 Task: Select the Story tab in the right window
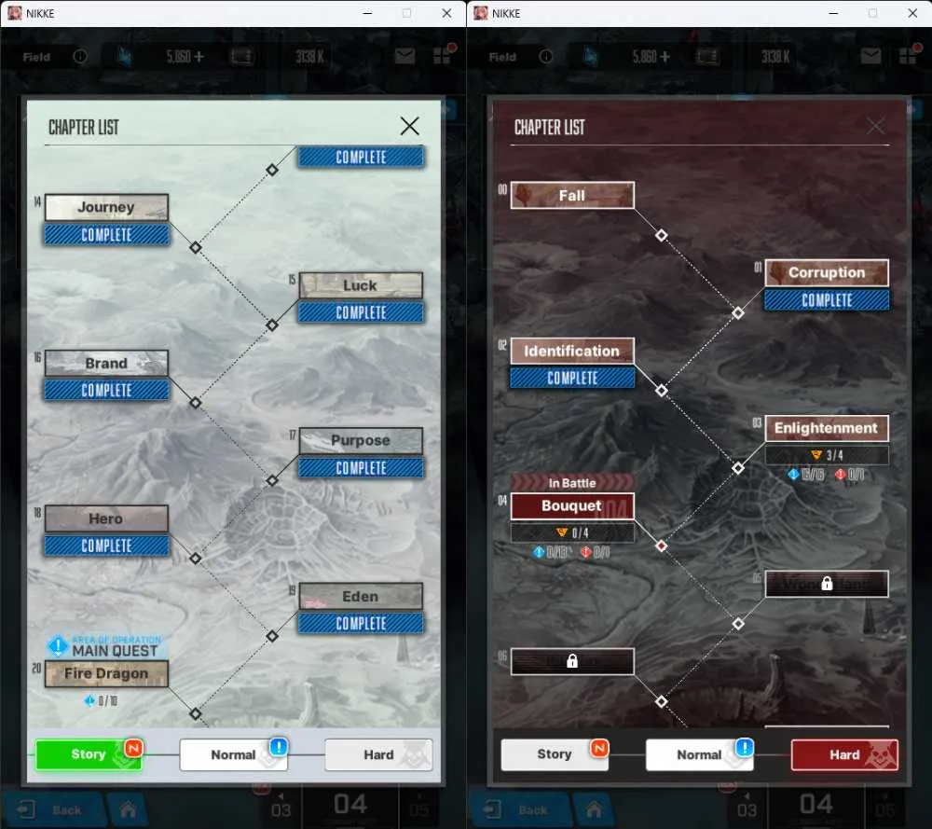[555, 754]
